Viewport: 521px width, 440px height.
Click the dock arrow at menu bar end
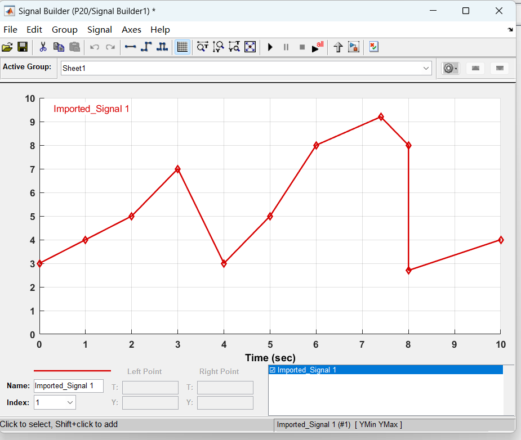pos(510,30)
